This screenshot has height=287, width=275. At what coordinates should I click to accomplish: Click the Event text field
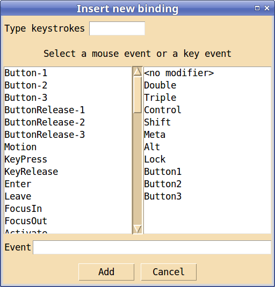[x=152, y=247]
